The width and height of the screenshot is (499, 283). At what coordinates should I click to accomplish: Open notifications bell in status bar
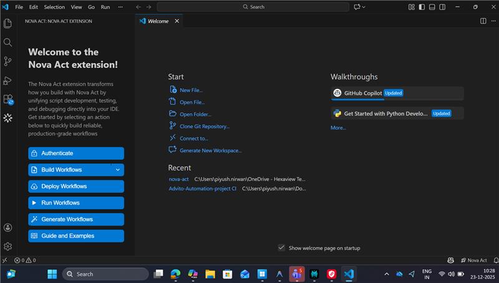pos(496,260)
